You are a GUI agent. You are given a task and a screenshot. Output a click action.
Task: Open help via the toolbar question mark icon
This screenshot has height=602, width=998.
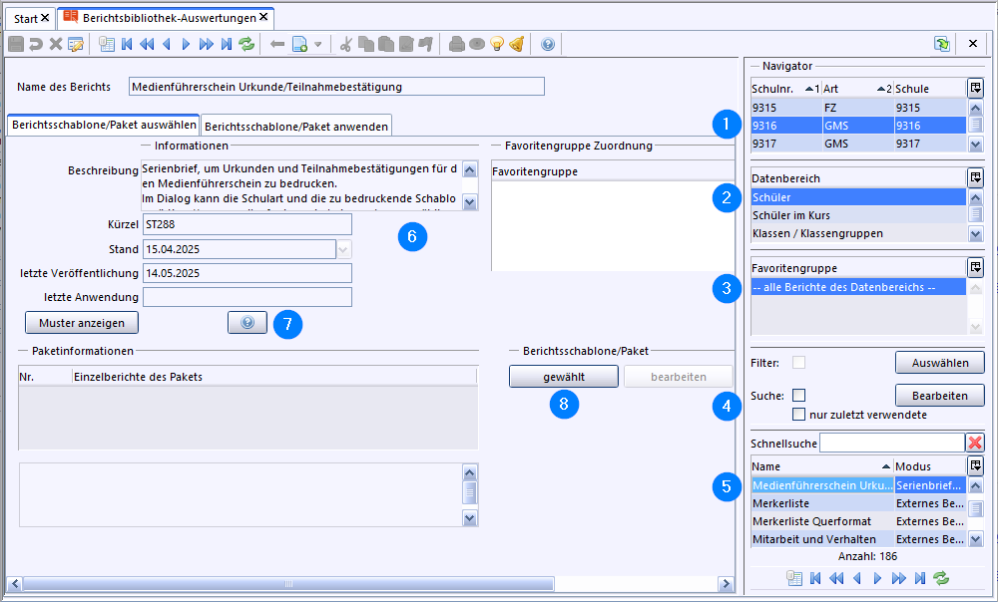[x=548, y=44]
